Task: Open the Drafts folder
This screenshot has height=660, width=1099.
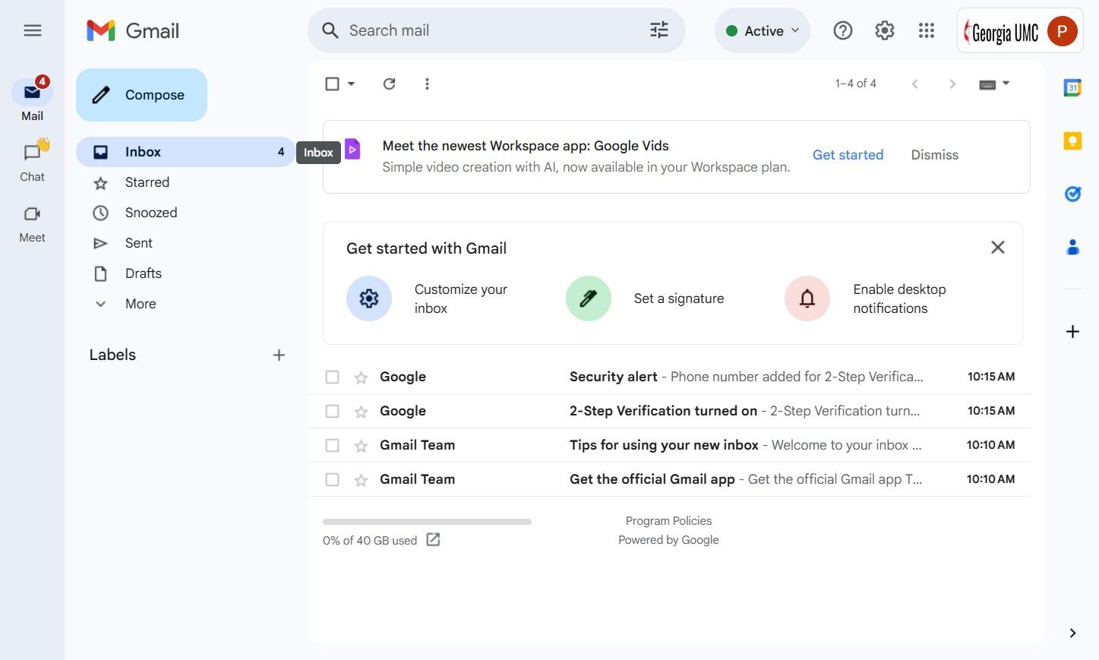Action: (144, 273)
